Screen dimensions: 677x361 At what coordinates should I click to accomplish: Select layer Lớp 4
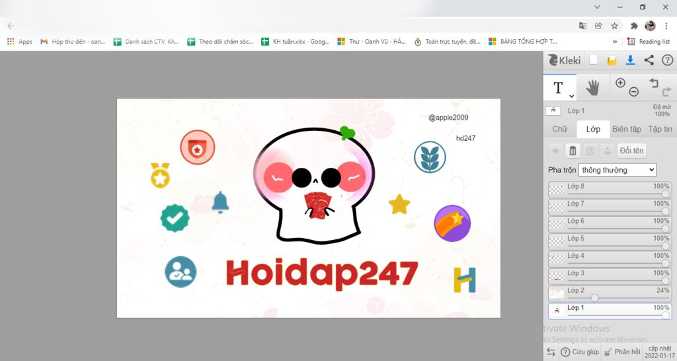pyautogui.click(x=610, y=259)
